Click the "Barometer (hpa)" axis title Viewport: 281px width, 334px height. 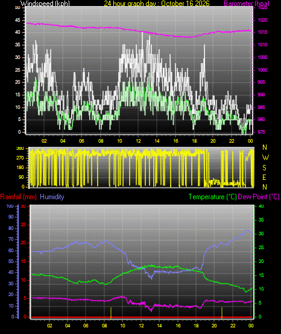tap(247, 4)
